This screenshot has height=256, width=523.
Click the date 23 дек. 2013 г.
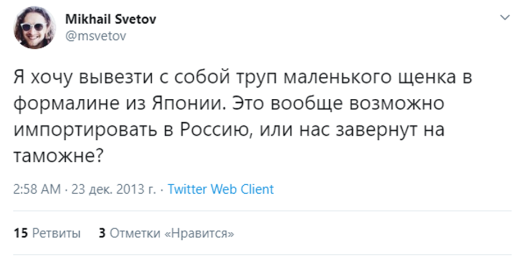pyautogui.click(x=112, y=189)
